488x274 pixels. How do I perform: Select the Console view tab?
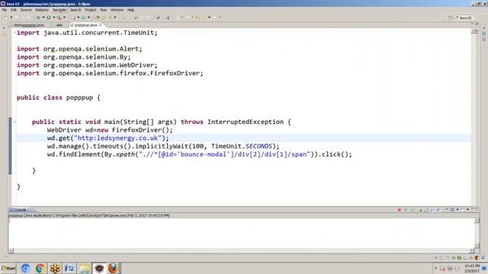click(x=20, y=210)
